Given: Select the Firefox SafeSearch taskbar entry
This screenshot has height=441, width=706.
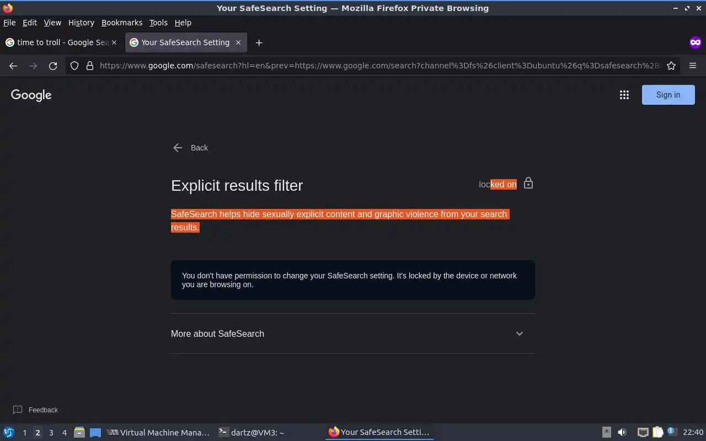Looking at the screenshot, I should (379, 432).
